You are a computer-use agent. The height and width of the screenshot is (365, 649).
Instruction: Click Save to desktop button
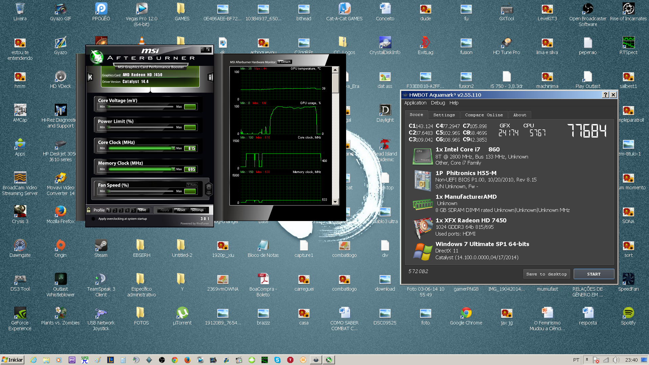coord(546,274)
